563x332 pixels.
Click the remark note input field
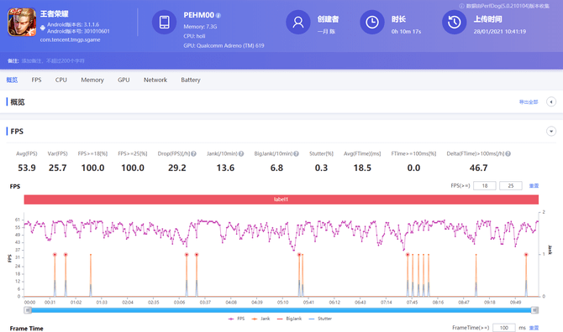(53, 61)
